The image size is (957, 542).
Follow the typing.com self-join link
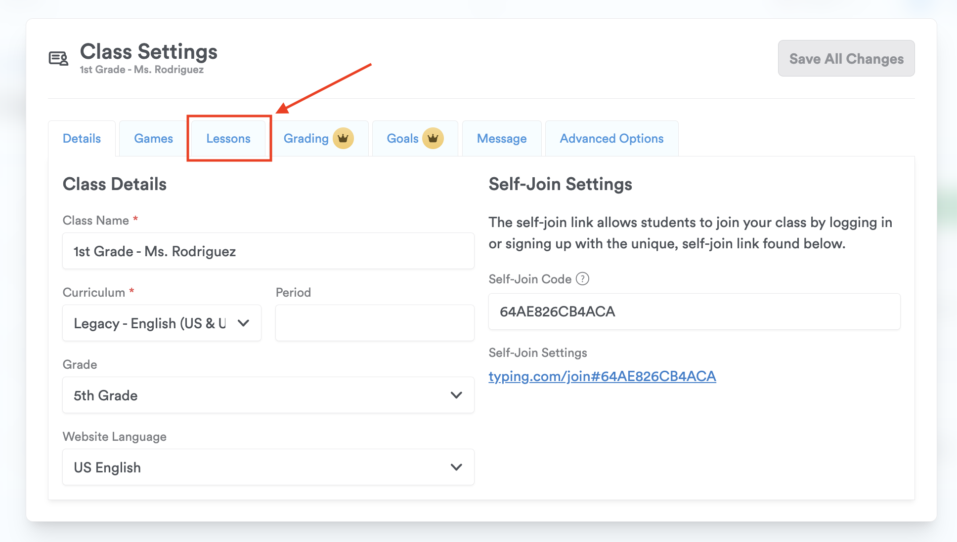[602, 376]
